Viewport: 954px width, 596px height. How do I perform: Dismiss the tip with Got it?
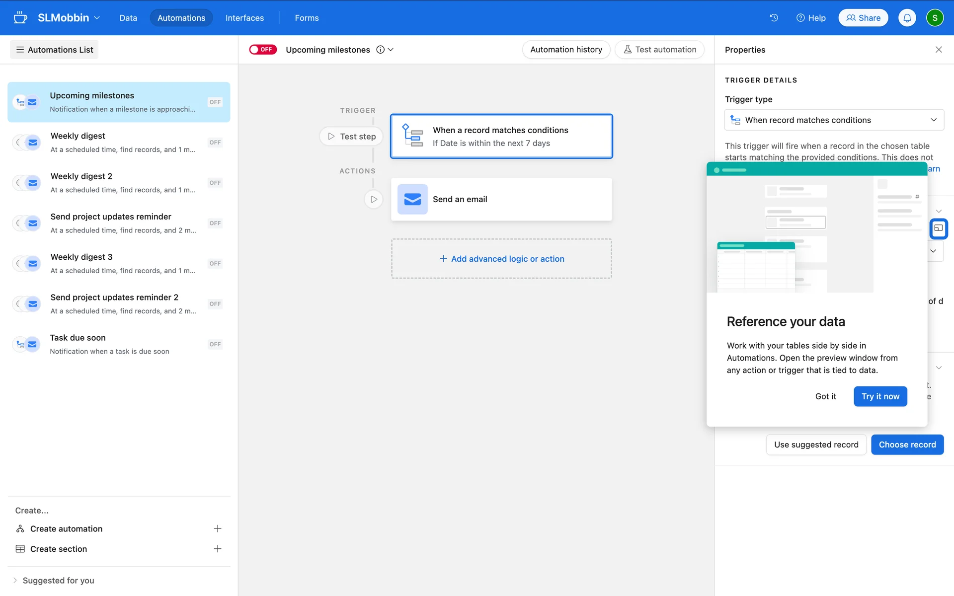[x=825, y=396]
